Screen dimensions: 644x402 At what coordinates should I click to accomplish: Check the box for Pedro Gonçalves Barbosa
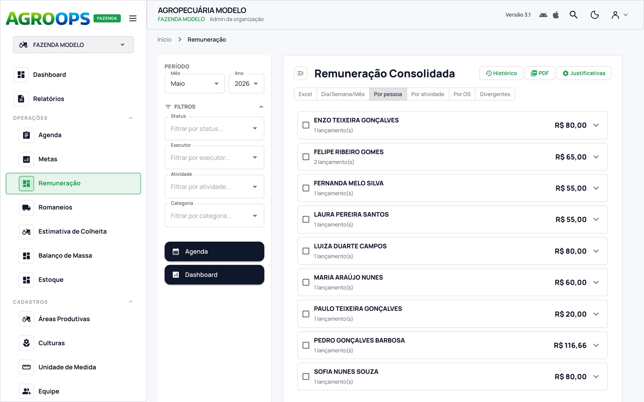(306, 345)
